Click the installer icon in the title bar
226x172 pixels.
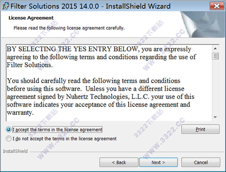click(4, 6)
